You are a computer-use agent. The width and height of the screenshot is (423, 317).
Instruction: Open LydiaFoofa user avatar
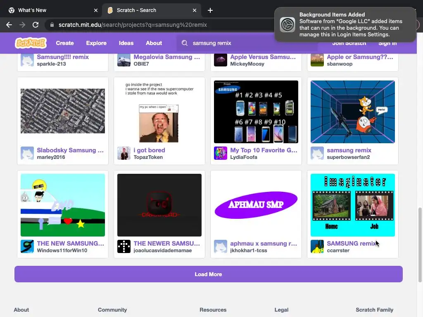[x=221, y=153]
